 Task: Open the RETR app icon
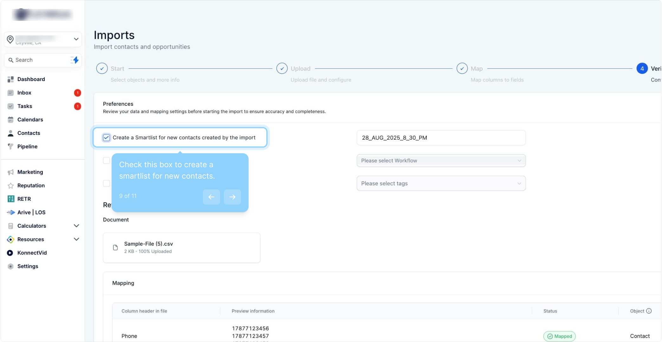pos(11,199)
